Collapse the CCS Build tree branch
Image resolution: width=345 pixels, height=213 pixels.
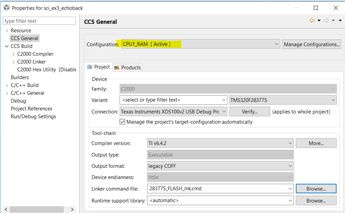click(x=7, y=46)
